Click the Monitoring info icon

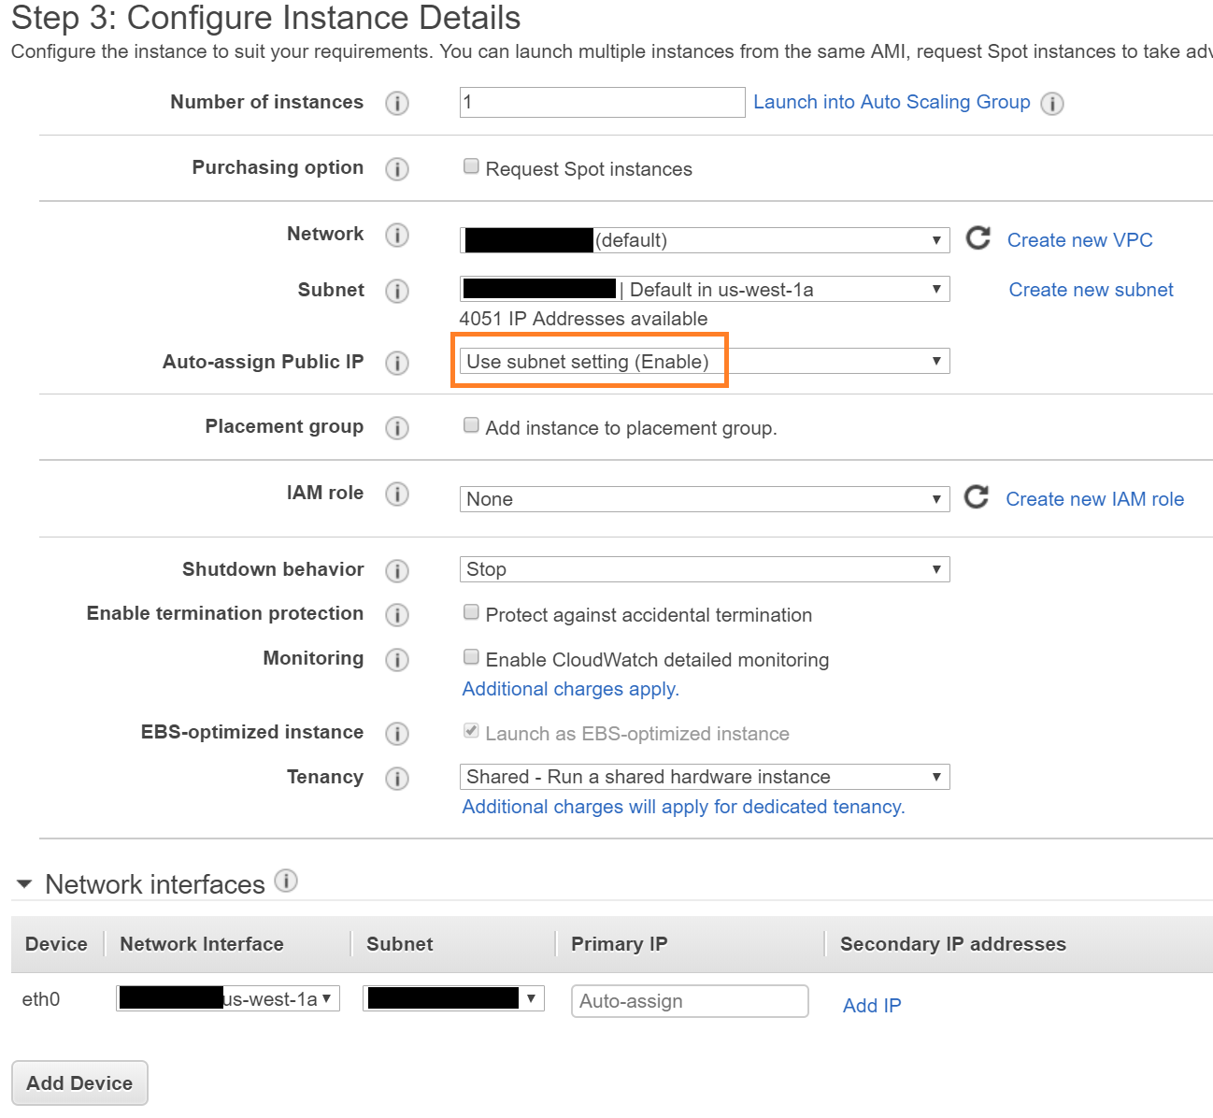397,659
